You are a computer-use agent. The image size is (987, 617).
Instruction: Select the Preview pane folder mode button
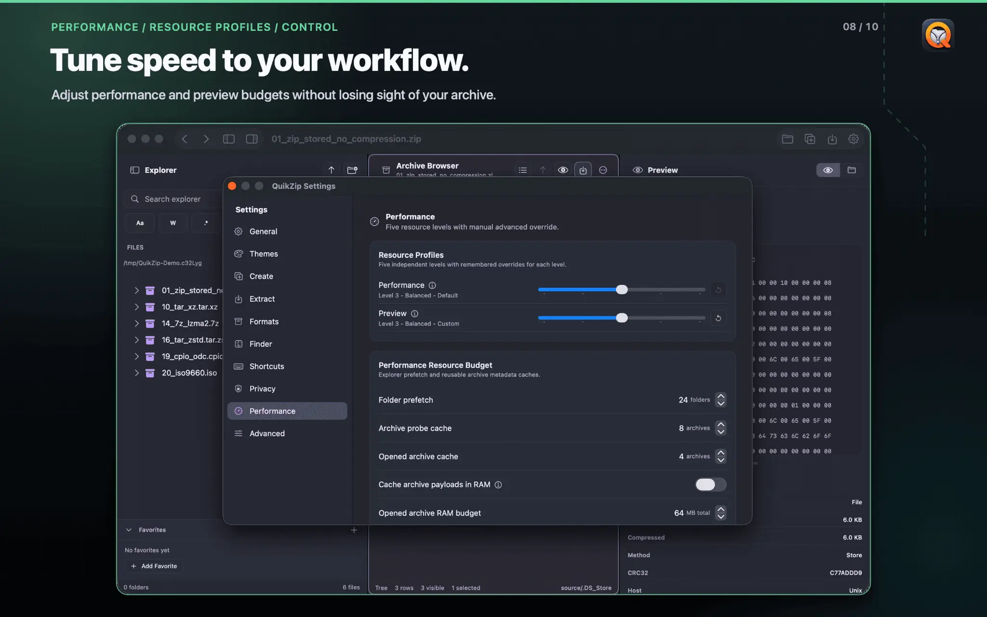point(852,170)
